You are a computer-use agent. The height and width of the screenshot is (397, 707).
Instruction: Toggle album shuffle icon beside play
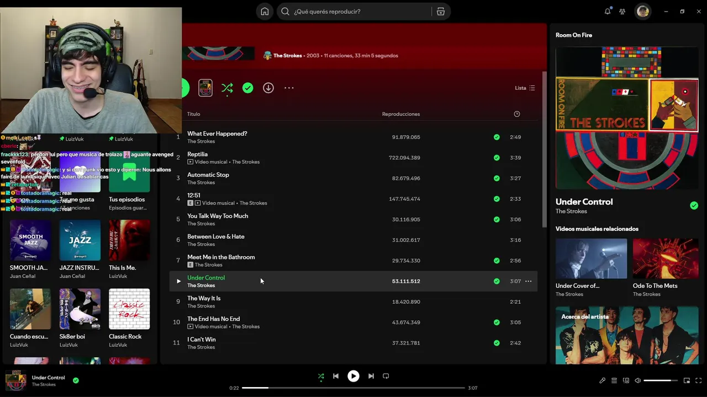pyautogui.click(x=227, y=88)
